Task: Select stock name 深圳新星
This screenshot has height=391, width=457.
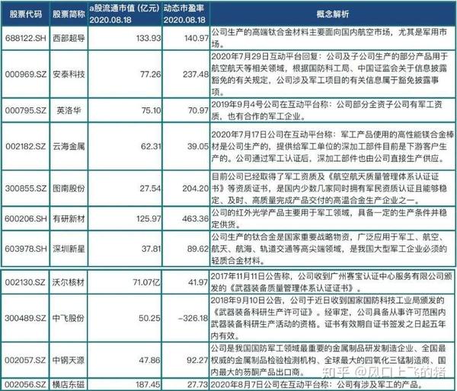Action: point(69,249)
